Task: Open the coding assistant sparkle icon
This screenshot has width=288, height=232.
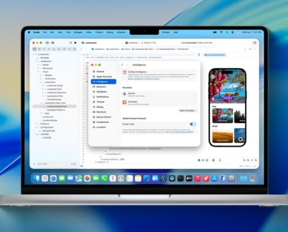Action: [x=53, y=43]
